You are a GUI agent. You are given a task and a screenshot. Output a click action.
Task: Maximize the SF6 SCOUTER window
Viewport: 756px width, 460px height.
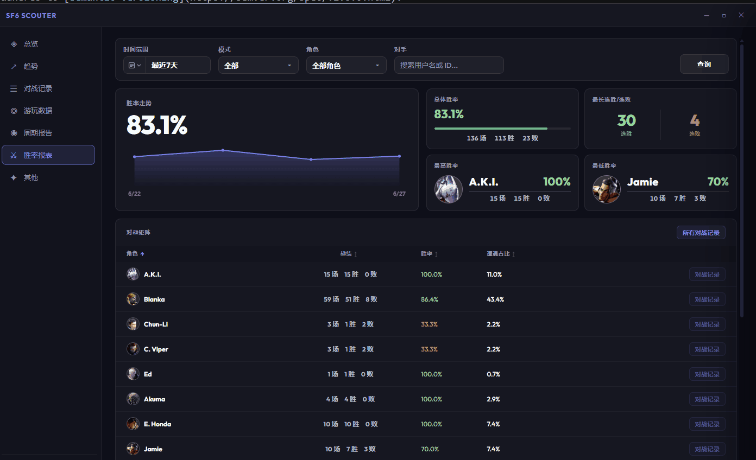724,16
